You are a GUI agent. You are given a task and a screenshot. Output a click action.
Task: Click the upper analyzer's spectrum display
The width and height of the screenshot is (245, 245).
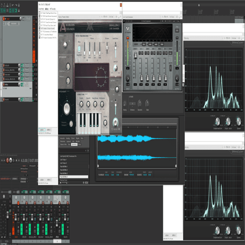[x=214, y=79]
